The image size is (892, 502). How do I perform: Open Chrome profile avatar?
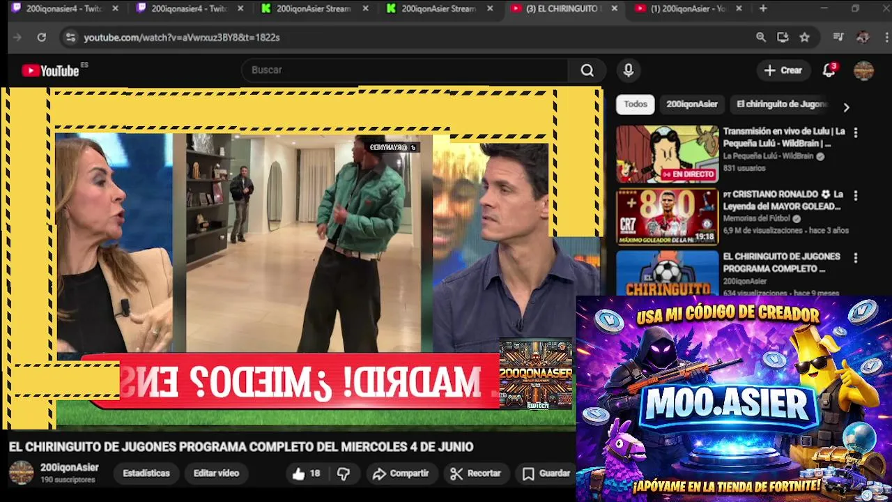[863, 38]
